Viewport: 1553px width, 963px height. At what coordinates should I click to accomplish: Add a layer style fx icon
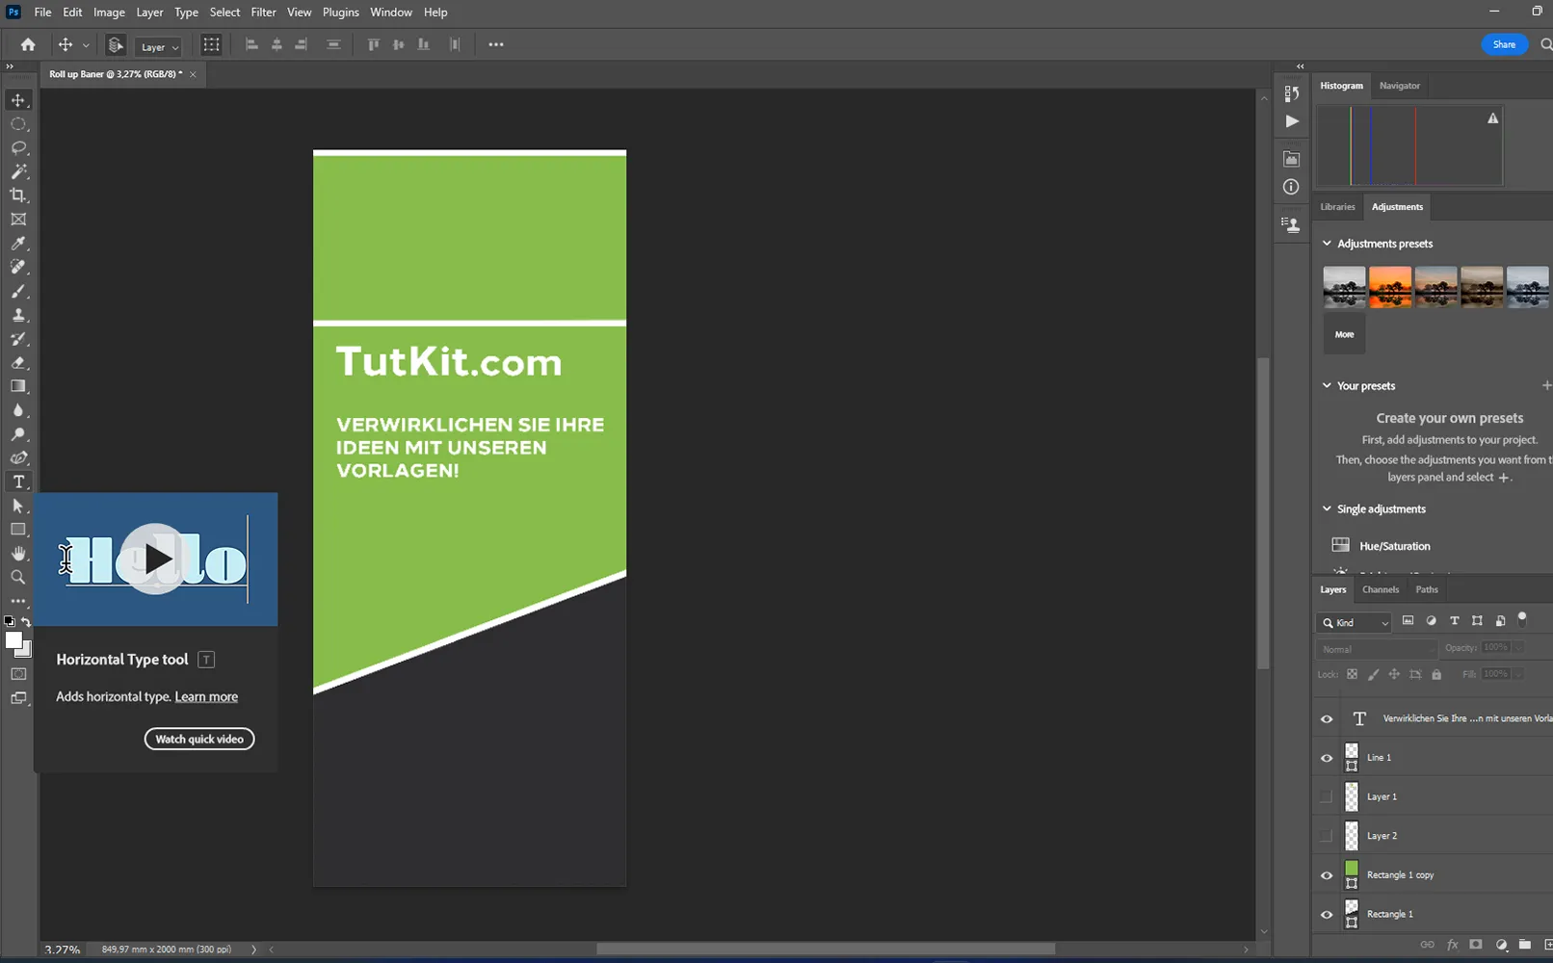[1453, 945]
